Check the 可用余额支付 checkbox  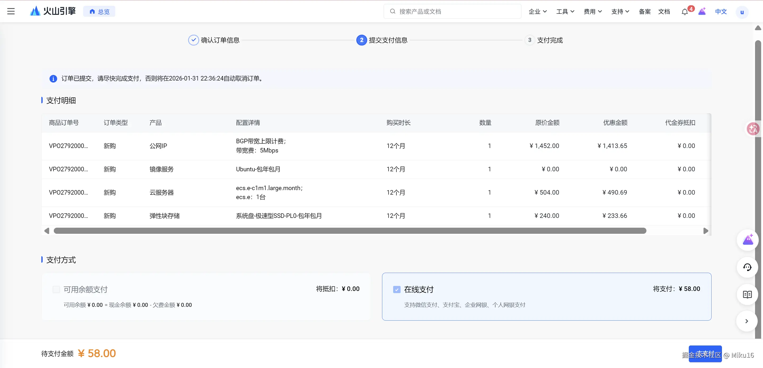[56, 290]
